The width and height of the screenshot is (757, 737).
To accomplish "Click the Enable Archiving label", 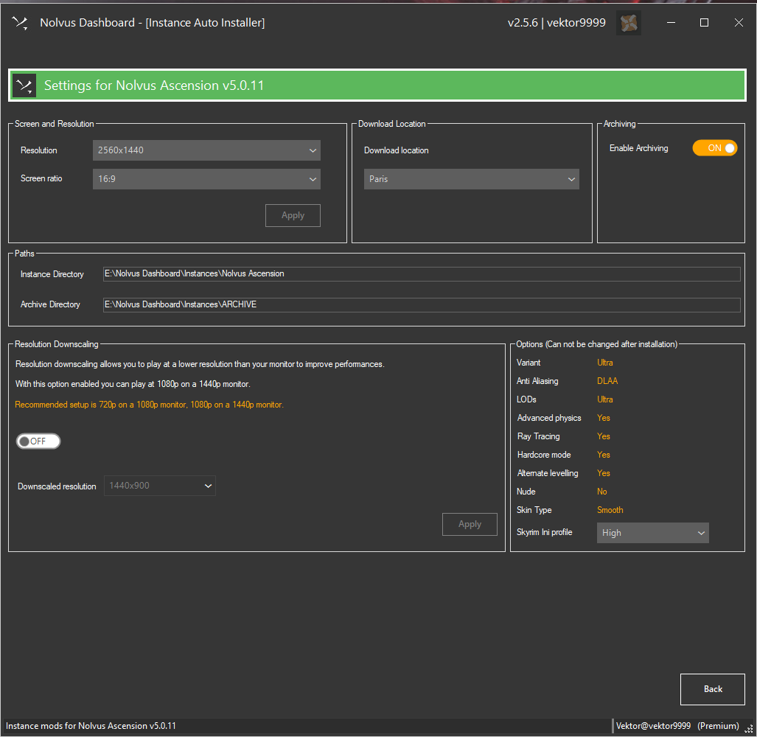I will click(639, 148).
